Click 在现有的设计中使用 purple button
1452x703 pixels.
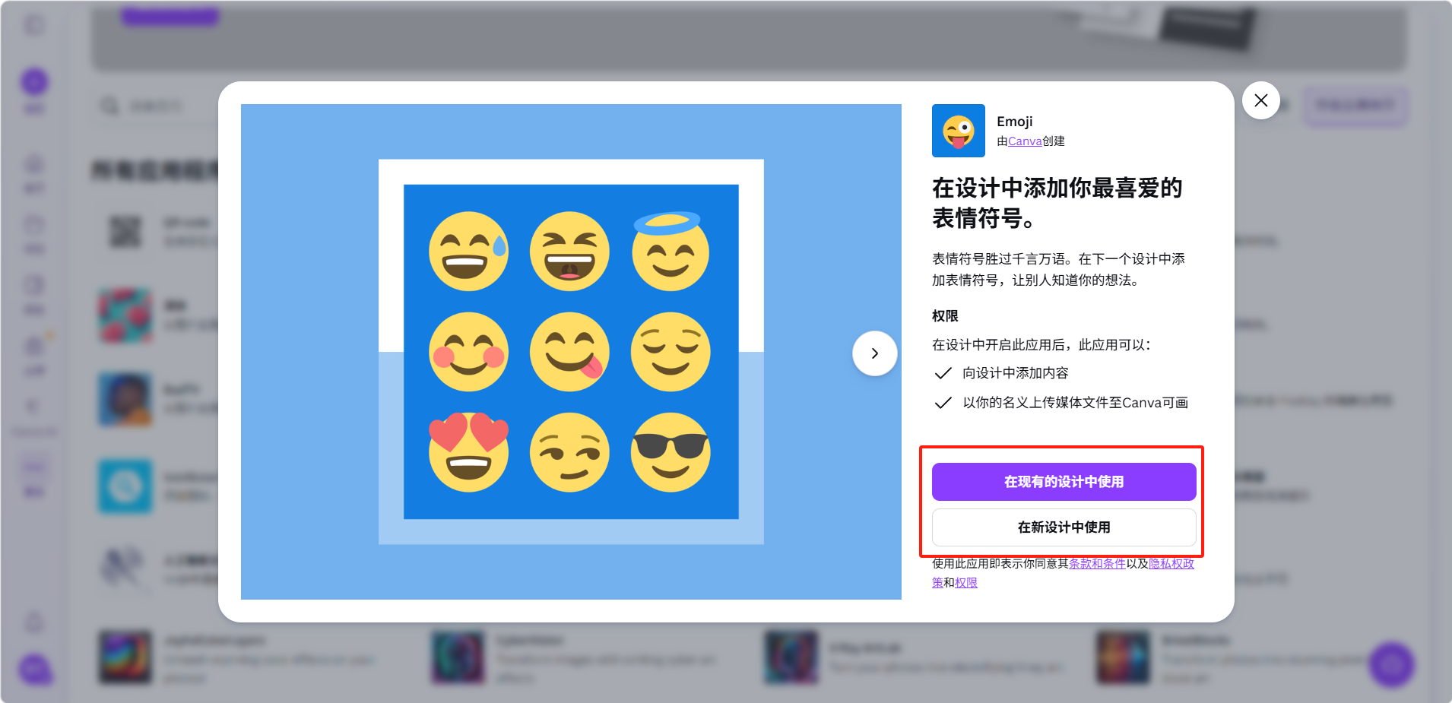click(1064, 482)
